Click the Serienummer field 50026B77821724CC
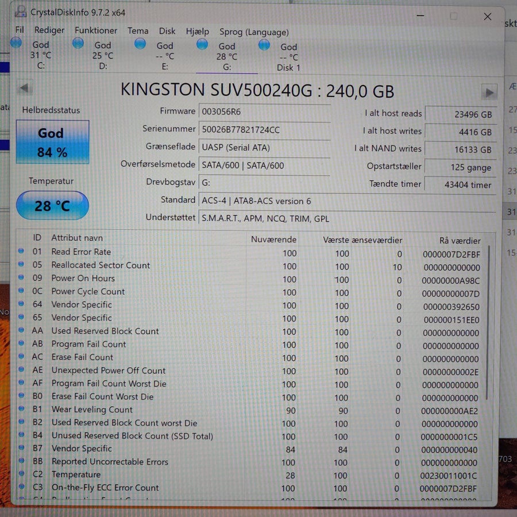 point(264,130)
